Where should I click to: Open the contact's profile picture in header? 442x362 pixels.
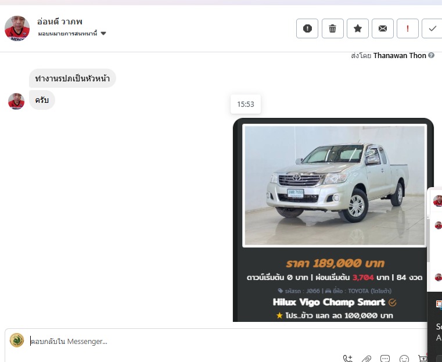(17, 28)
